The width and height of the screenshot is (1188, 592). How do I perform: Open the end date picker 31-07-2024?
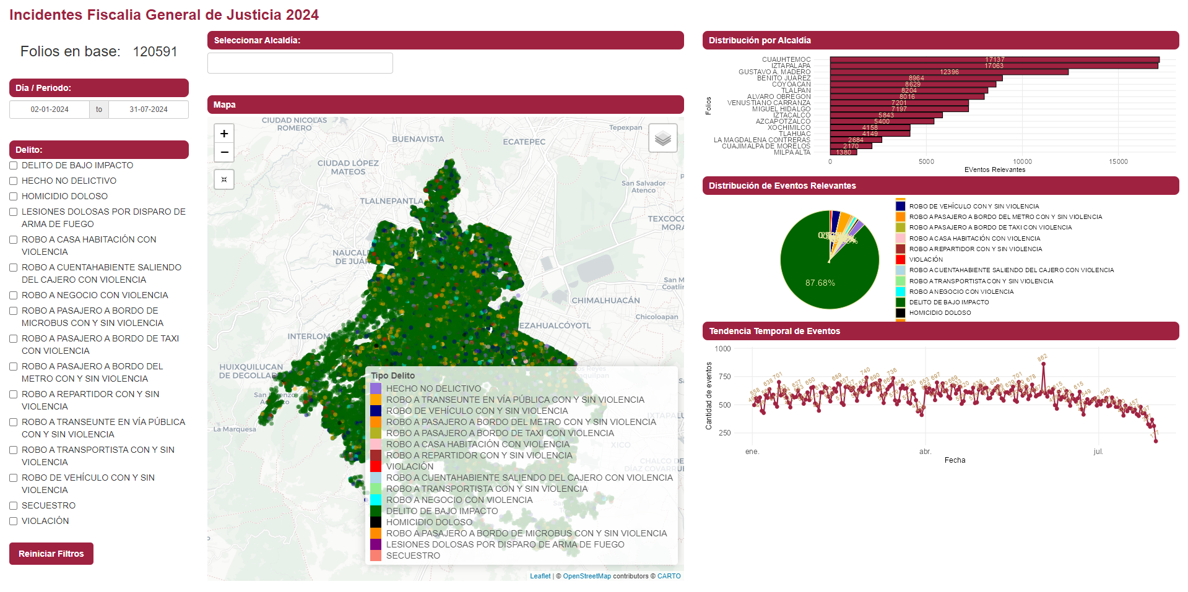[149, 109]
